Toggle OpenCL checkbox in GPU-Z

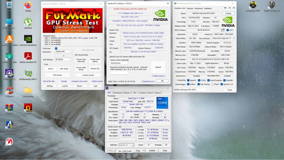click(x=188, y=80)
